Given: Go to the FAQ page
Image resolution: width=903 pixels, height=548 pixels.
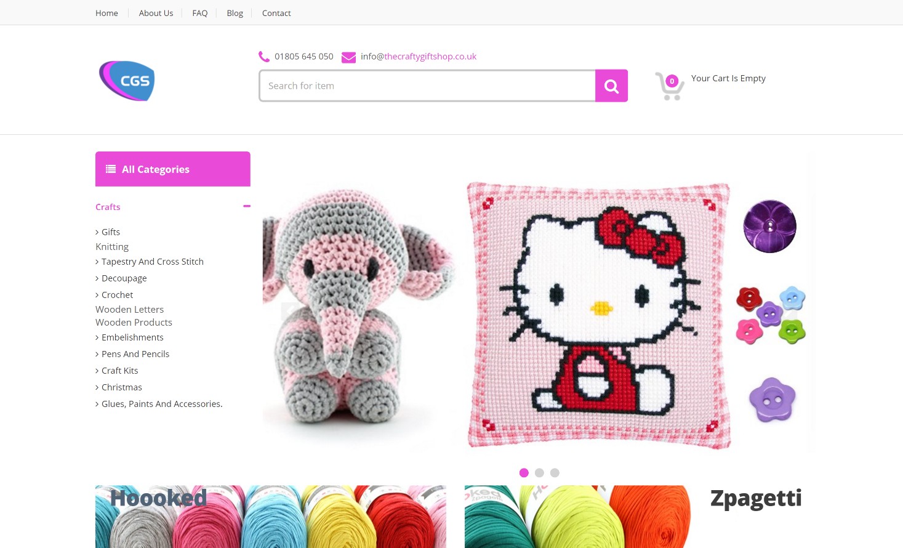Looking at the screenshot, I should coord(199,13).
